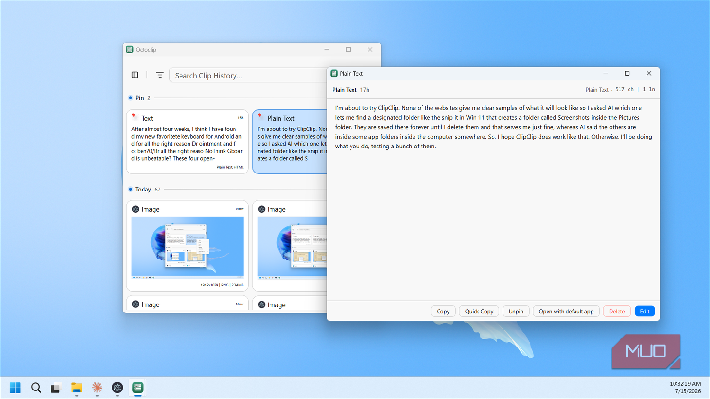Viewport: 710px width, 399px height.
Task: Select the pinned Text clip card
Action: (x=188, y=142)
